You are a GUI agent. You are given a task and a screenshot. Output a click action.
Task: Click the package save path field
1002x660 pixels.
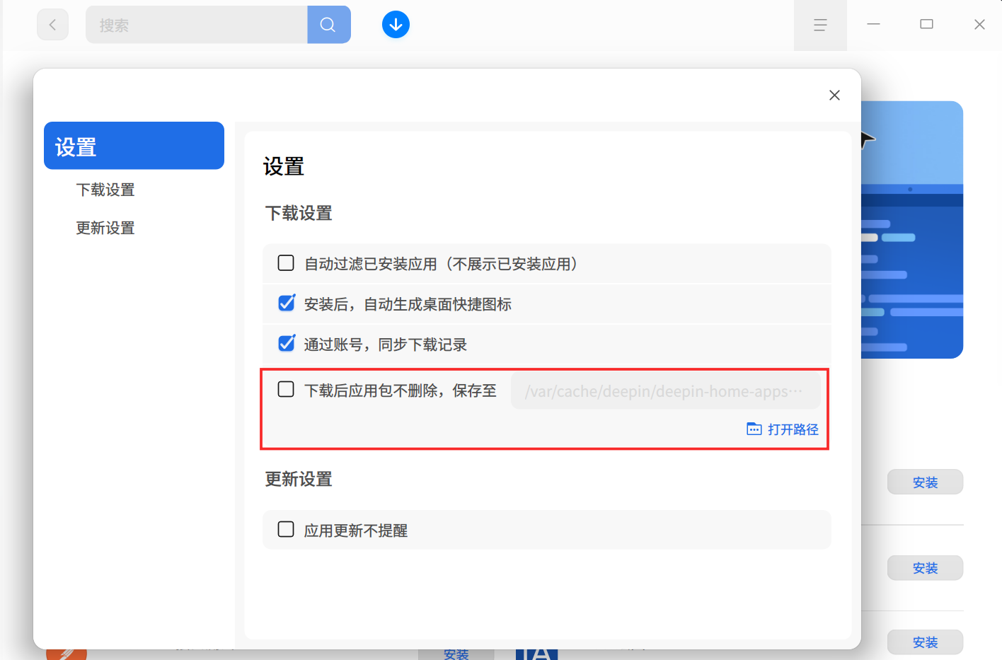[665, 391]
